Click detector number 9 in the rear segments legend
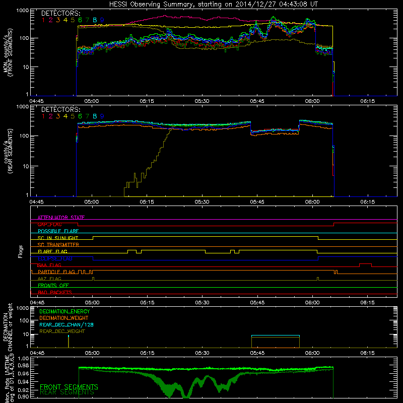The image size is (403, 403). [x=102, y=116]
